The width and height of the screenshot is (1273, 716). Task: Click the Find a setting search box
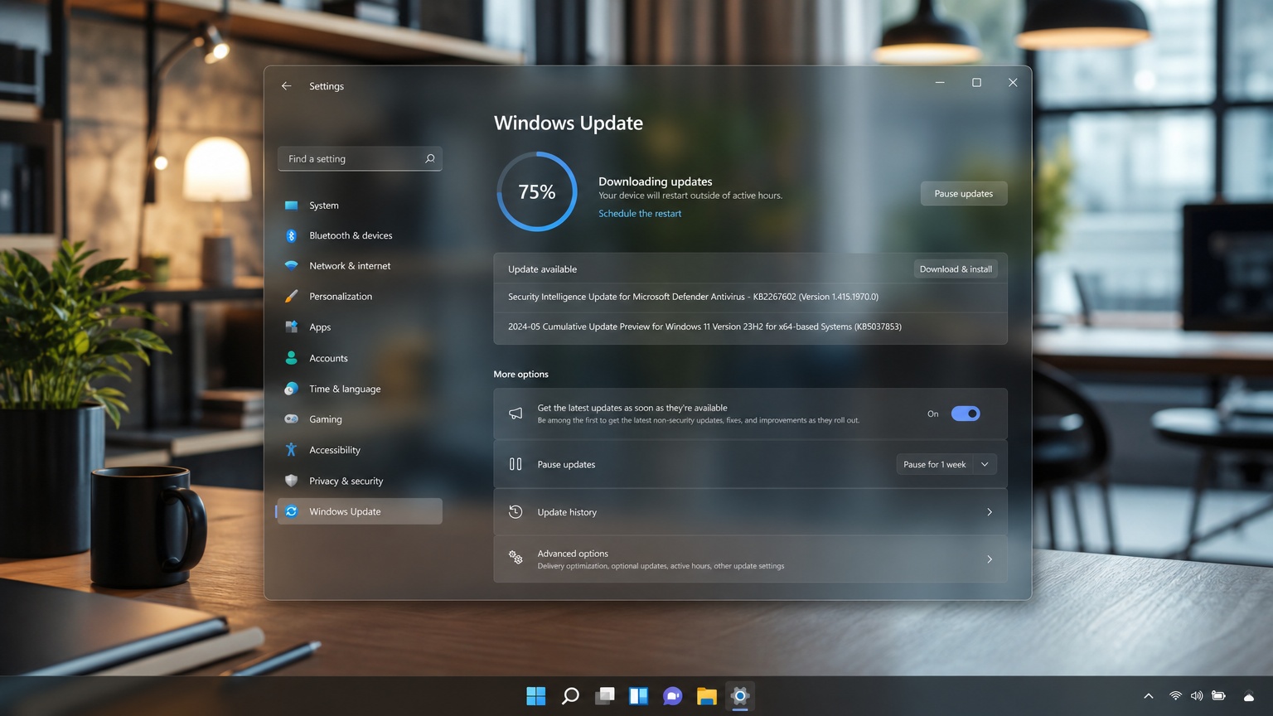pos(360,158)
